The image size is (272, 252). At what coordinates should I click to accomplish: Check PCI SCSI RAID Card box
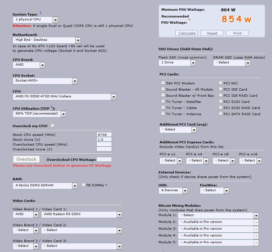pyautogui.click(x=220, y=107)
